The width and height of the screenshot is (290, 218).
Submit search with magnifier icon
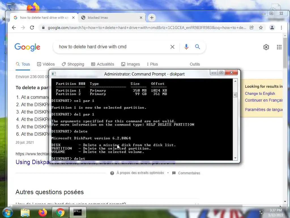click(x=197, y=47)
